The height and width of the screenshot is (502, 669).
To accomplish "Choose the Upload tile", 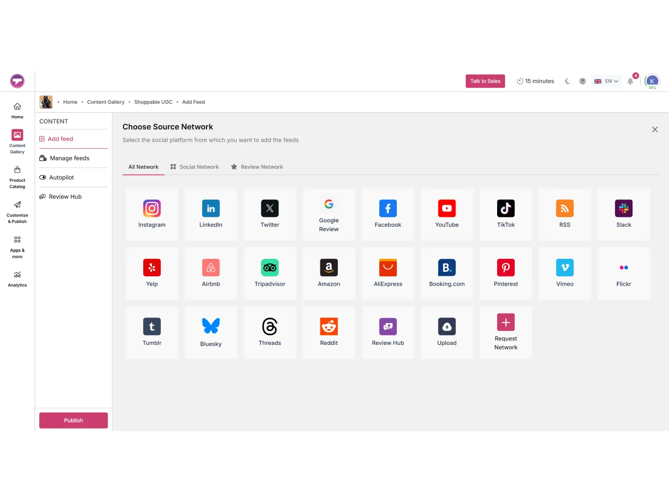I will coord(447,333).
